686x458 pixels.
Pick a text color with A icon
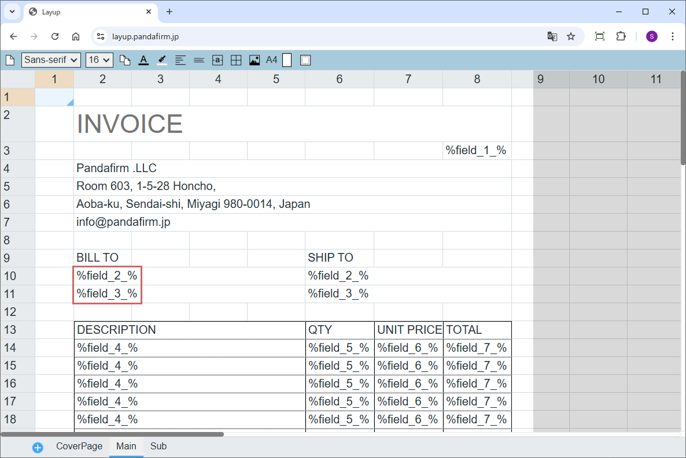pyautogui.click(x=143, y=60)
